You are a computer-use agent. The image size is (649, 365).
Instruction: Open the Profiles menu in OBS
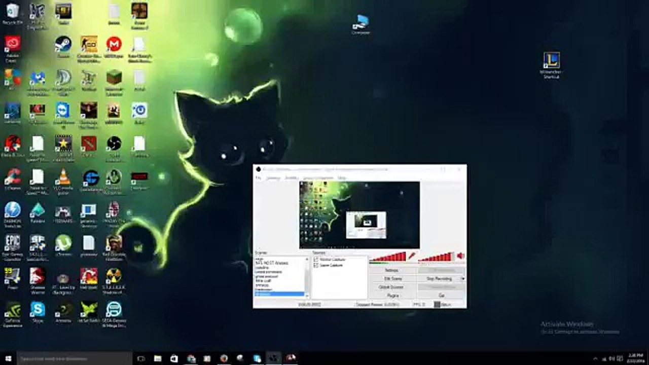(x=291, y=178)
